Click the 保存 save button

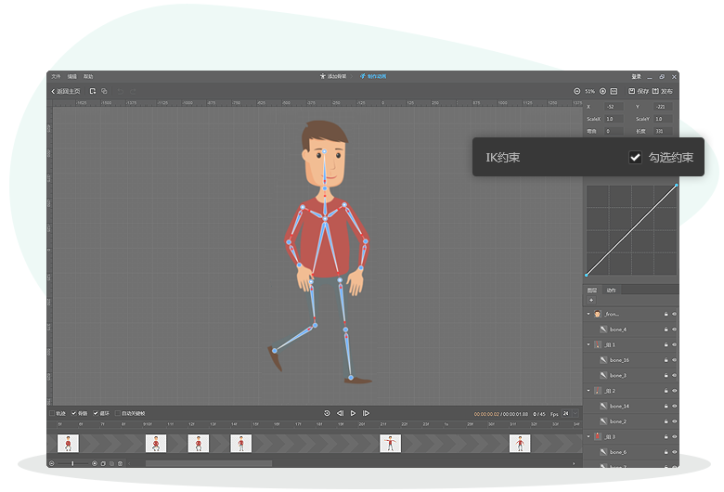639,91
